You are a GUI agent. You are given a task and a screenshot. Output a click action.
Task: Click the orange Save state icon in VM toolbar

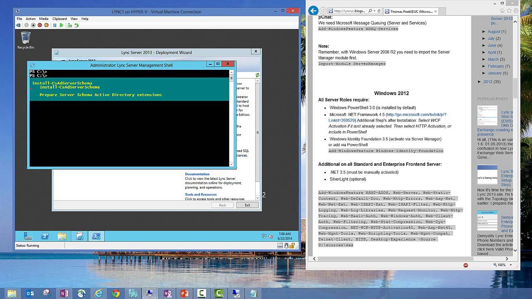[47, 25]
